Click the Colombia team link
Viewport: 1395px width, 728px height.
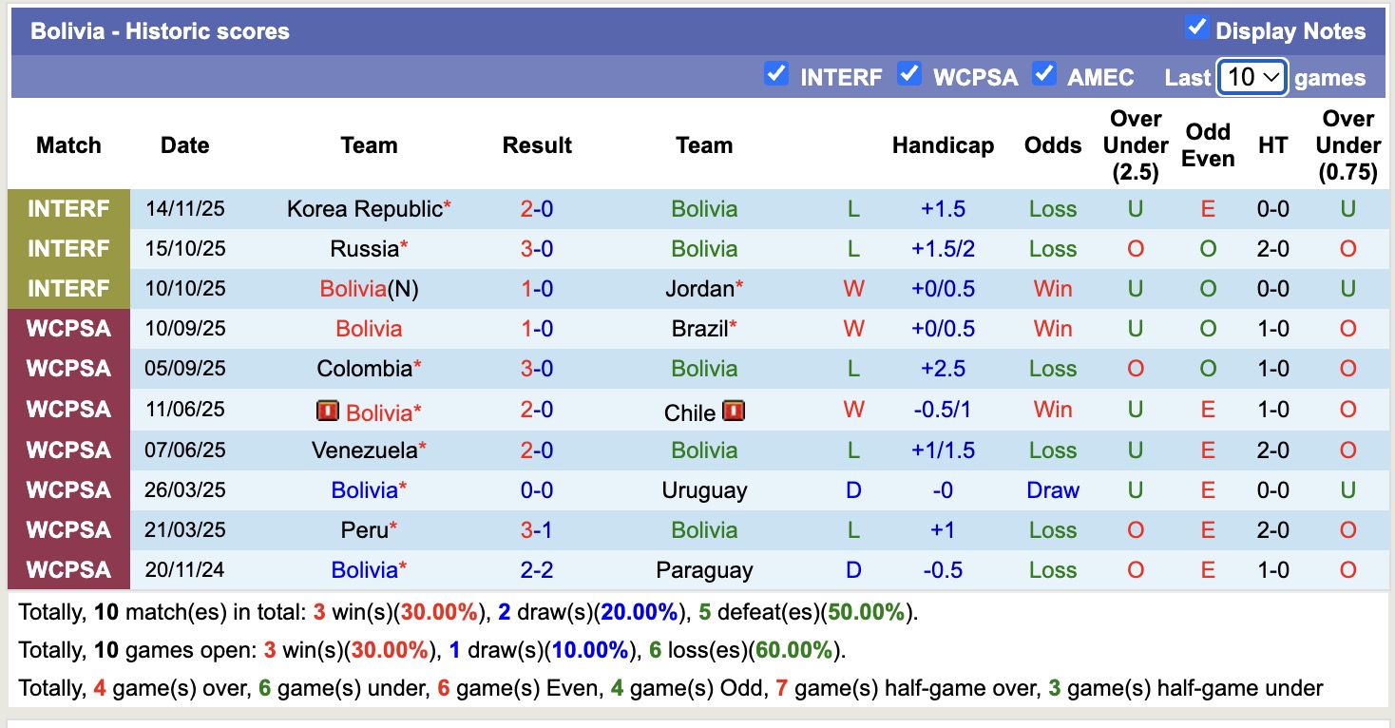(x=364, y=369)
